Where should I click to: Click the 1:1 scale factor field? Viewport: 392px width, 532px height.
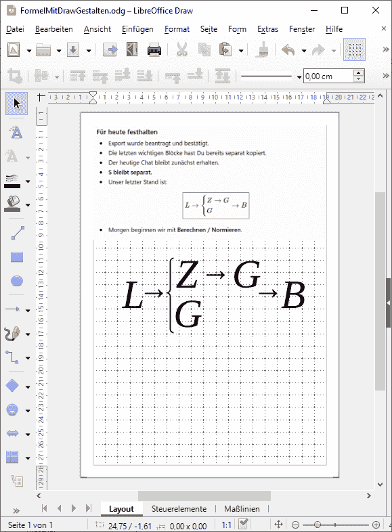tap(227, 525)
